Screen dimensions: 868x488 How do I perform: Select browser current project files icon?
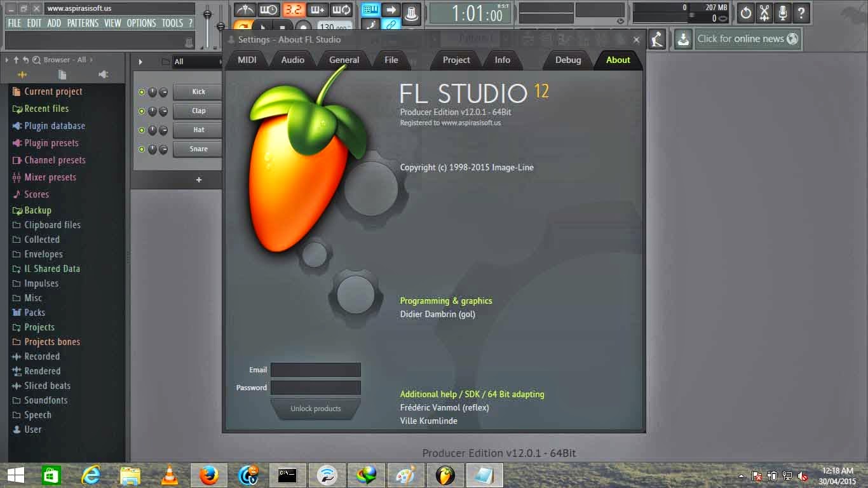click(x=62, y=74)
